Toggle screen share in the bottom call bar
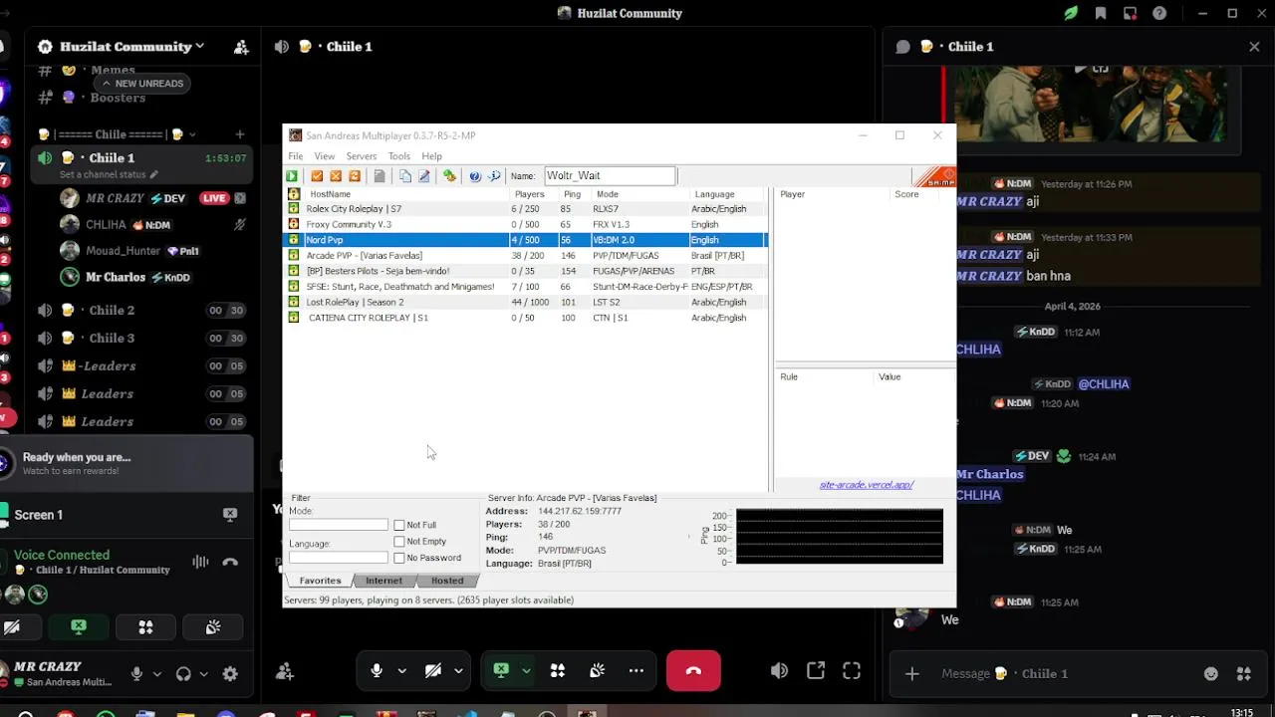Image resolution: width=1275 pixels, height=717 pixels. coord(501,671)
